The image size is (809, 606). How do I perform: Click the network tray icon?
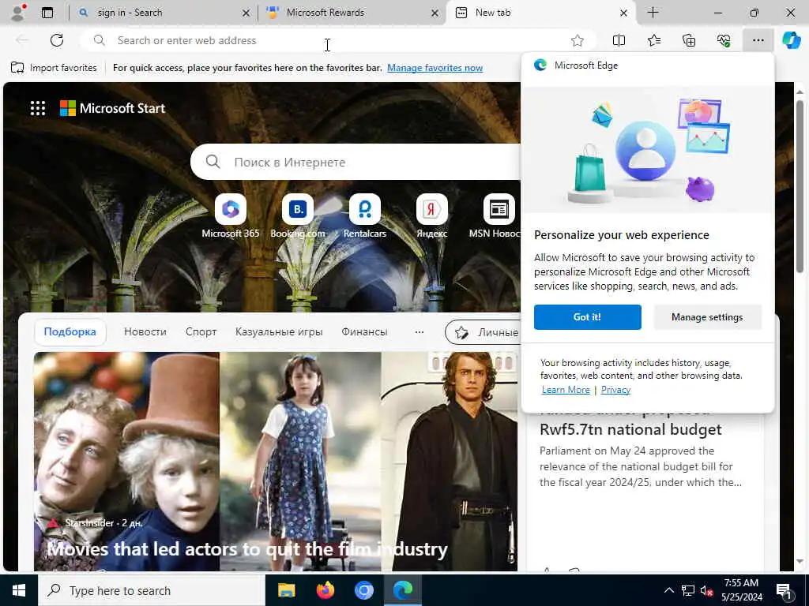[688, 590]
